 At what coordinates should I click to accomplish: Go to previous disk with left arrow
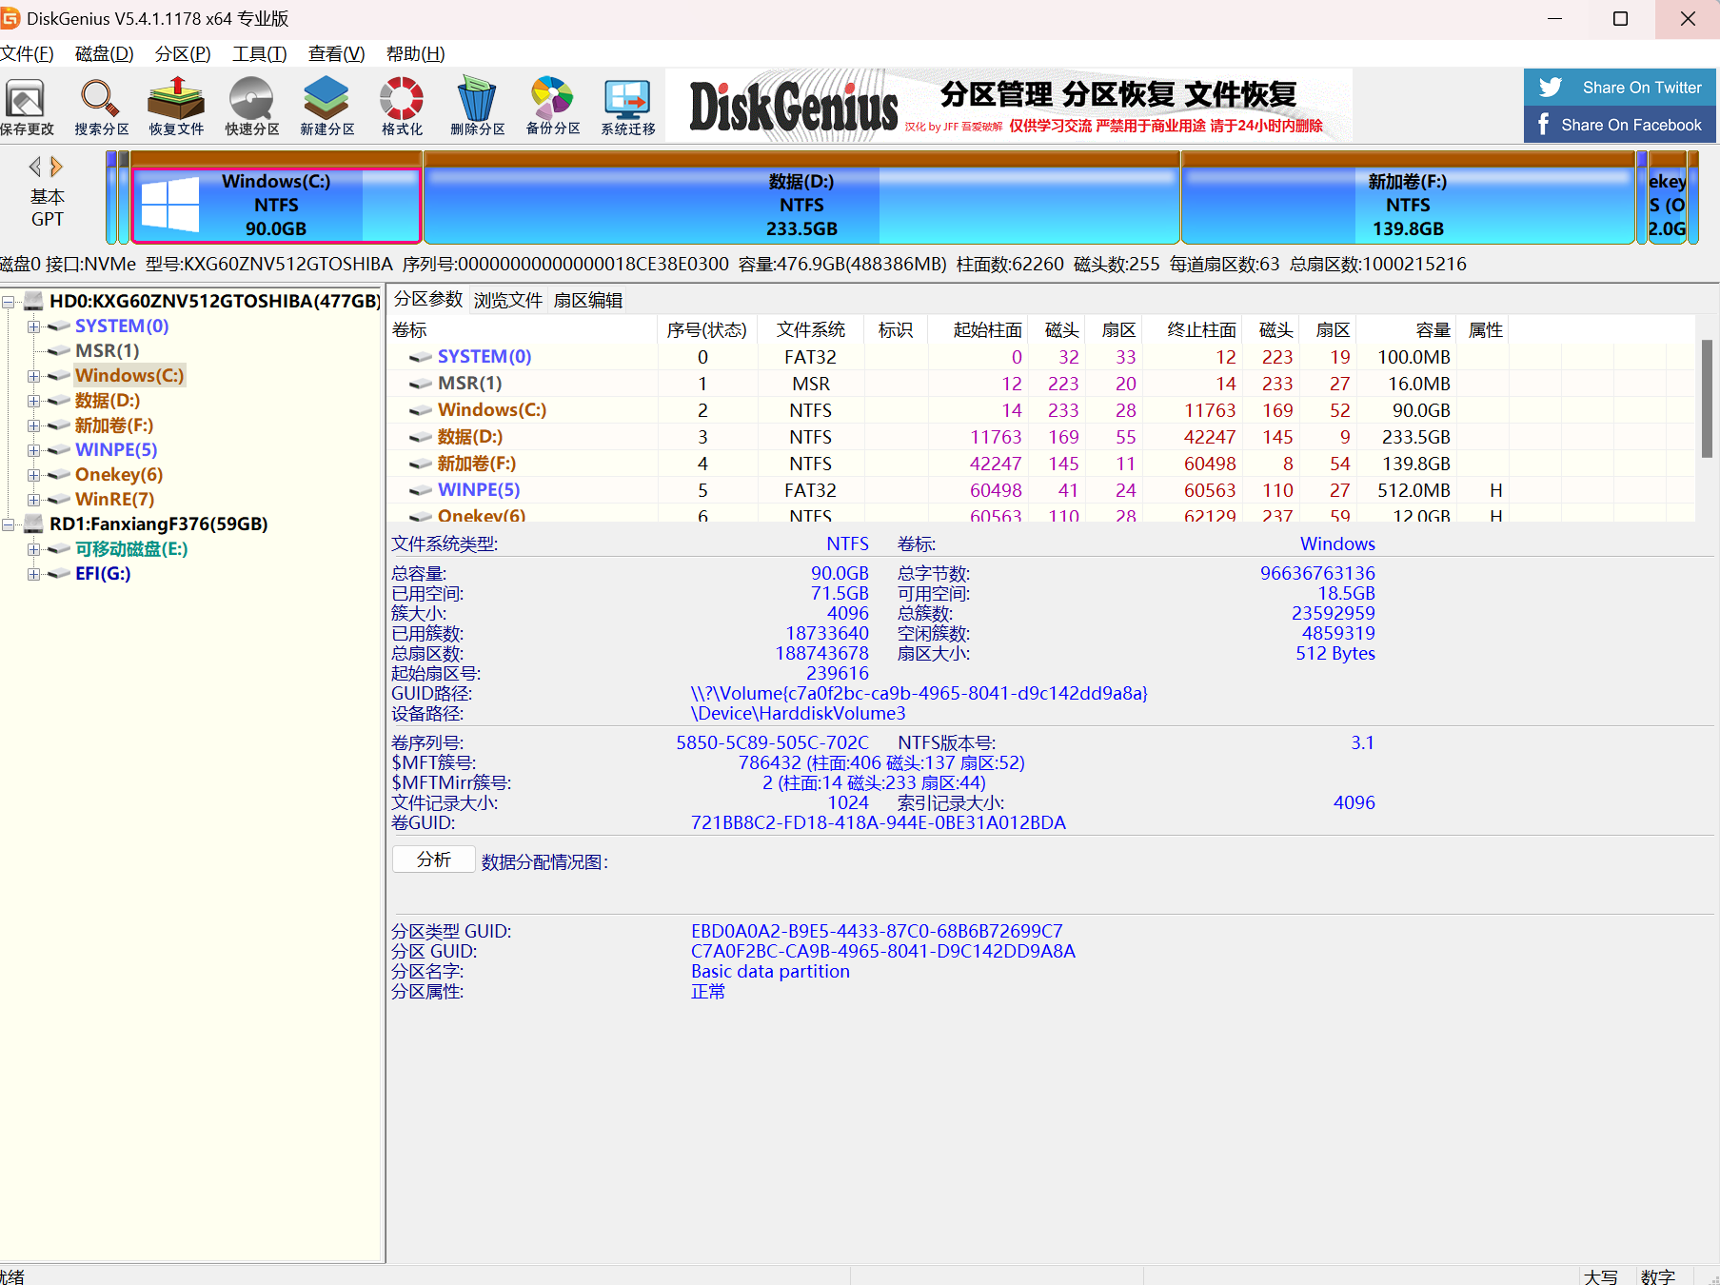[35, 167]
